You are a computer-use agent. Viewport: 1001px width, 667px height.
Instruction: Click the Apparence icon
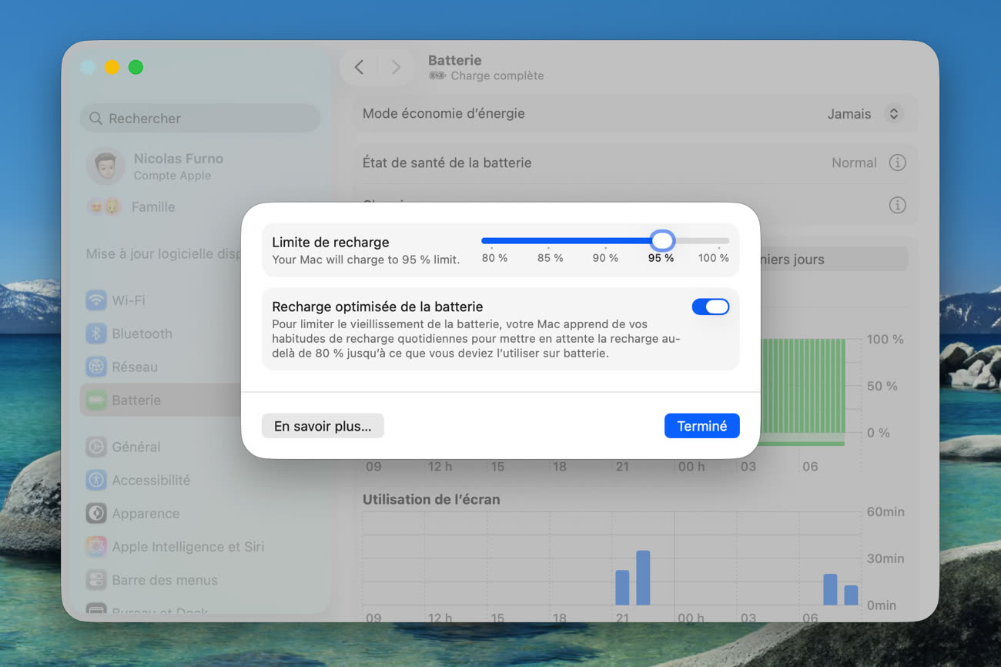point(96,513)
